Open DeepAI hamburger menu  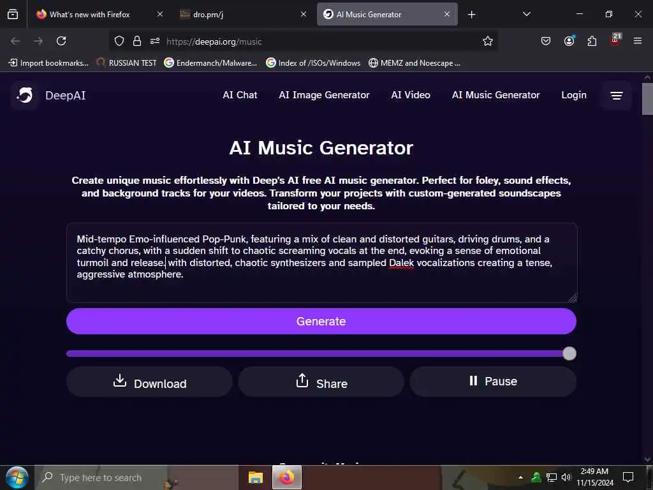(617, 96)
